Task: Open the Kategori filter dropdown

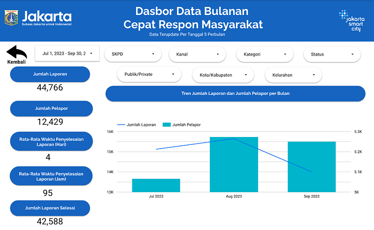Action: click(265, 54)
